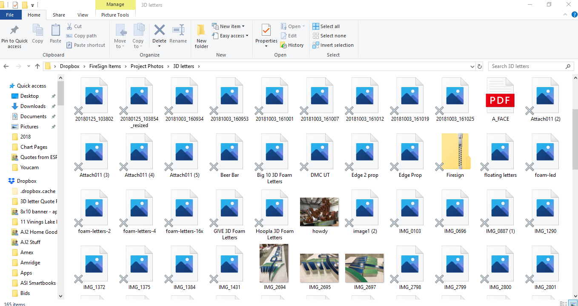
Task: Select Downloads in Quick access
Action: pos(33,106)
